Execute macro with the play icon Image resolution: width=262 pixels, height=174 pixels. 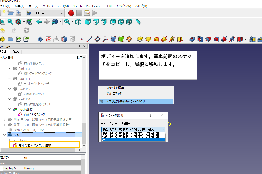coord(95,13)
